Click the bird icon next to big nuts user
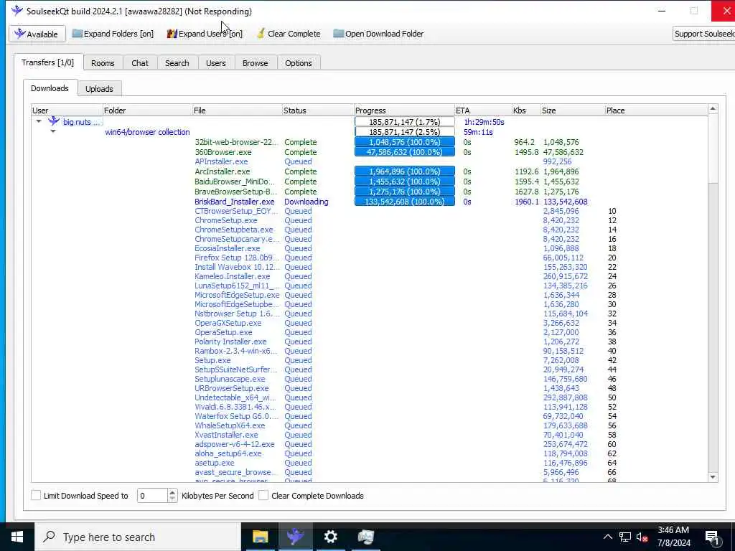The width and height of the screenshot is (735, 551). click(54, 121)
